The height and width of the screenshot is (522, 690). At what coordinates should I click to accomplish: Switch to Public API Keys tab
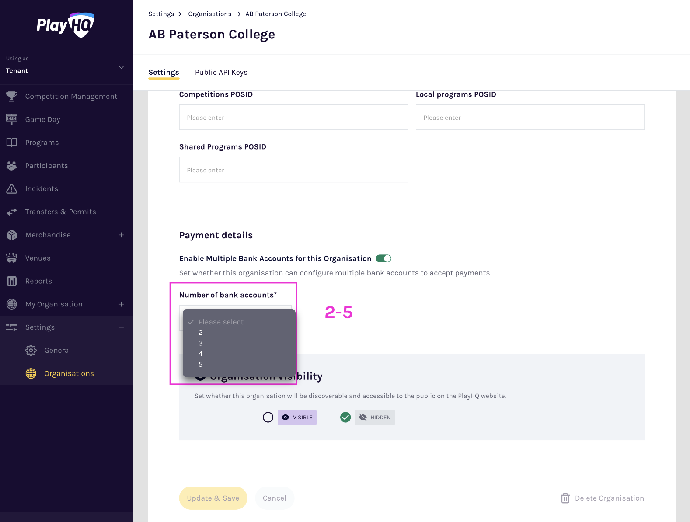tap(221, 73)
